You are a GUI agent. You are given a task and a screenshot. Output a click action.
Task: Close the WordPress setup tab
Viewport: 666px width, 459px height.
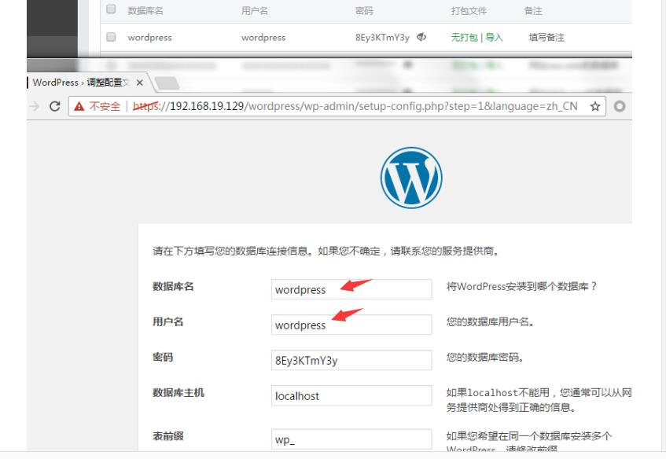pyautogui.click(x=139, y=83)
